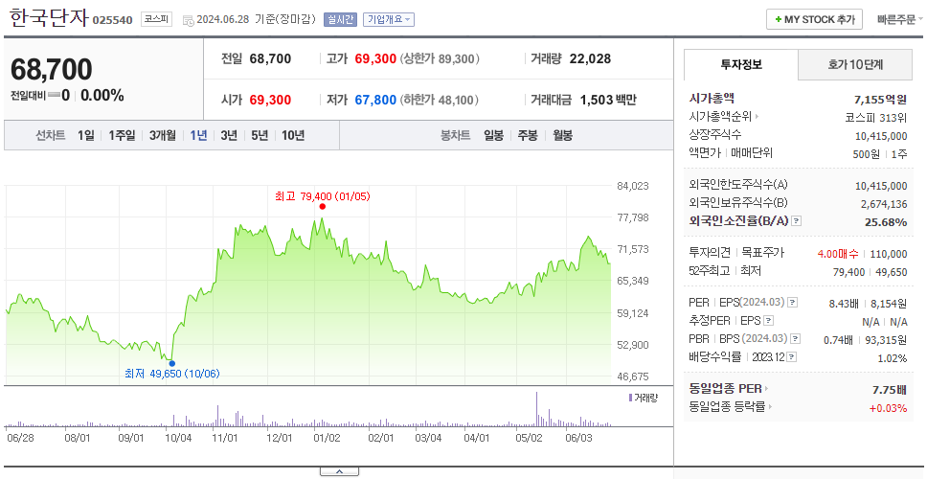Collapse chart using bottom up-arrow handle
The width and height of the screenshot is (927, 479).
point(339,471)
